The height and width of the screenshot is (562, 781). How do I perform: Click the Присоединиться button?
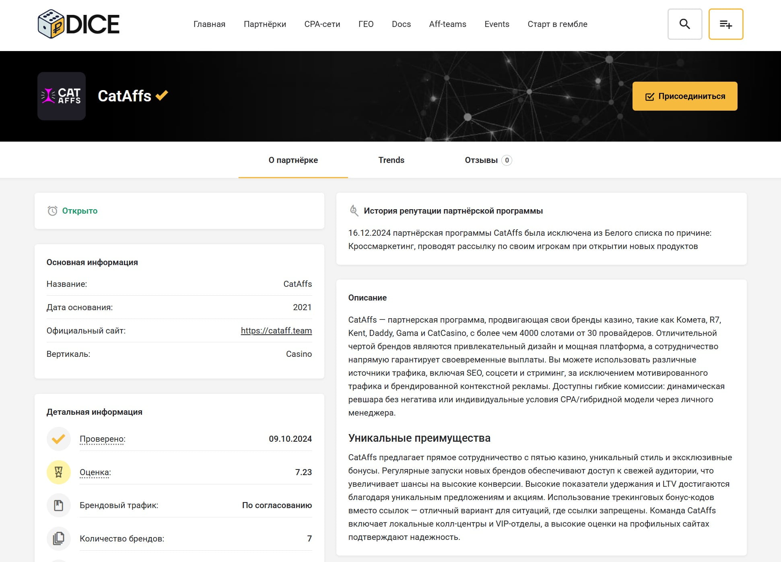coord(685,96)
